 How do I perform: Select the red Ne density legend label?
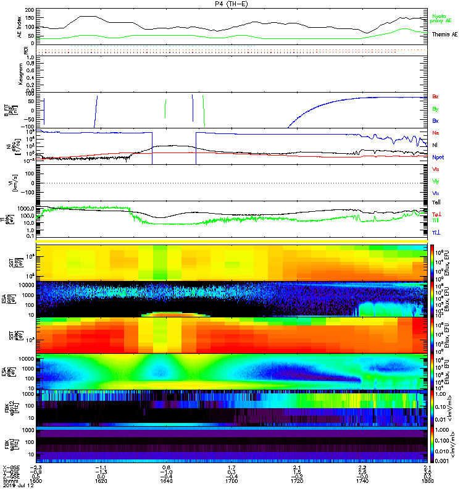[x=436, y=133]
